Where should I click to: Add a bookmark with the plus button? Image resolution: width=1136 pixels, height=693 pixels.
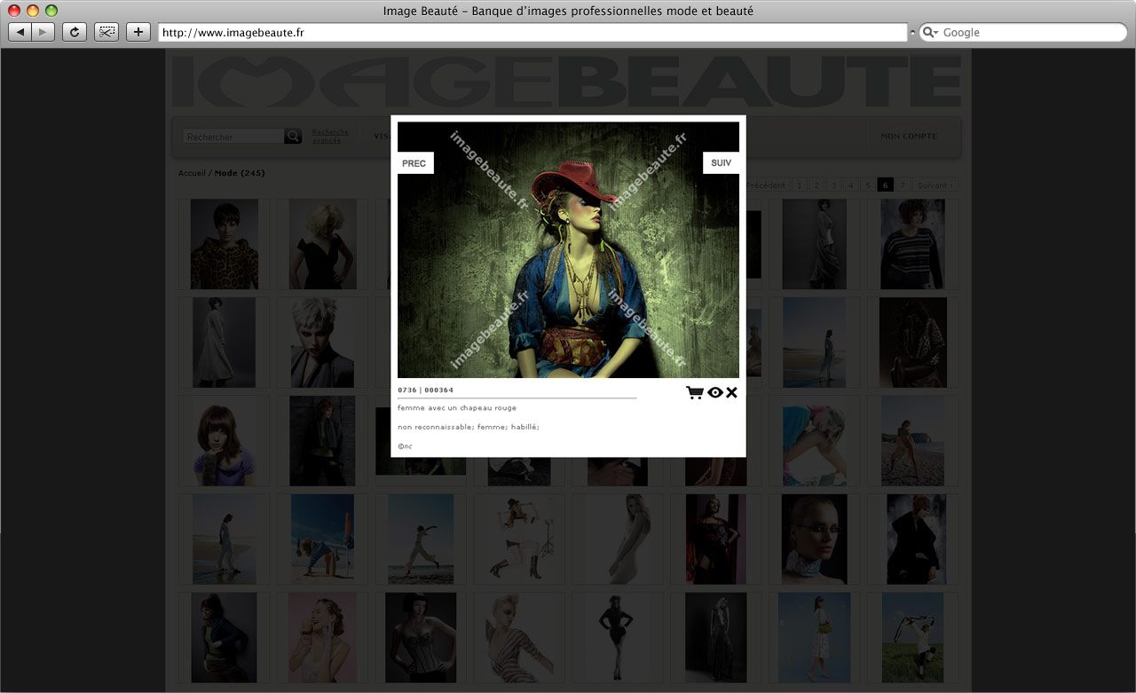[x=138, y=32]
